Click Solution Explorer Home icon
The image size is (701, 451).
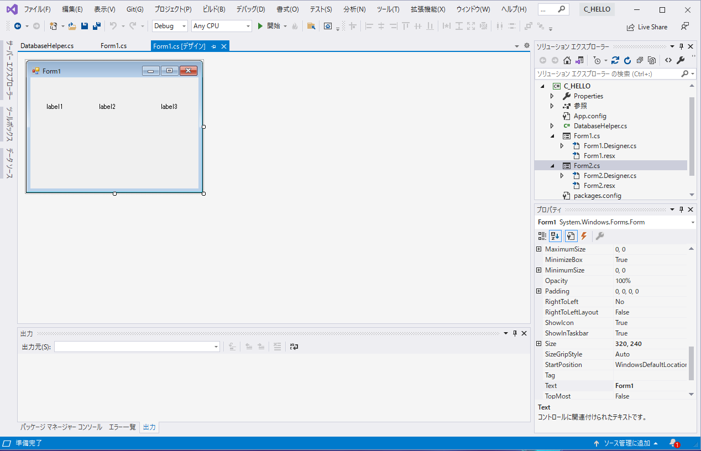click(567, 60)
